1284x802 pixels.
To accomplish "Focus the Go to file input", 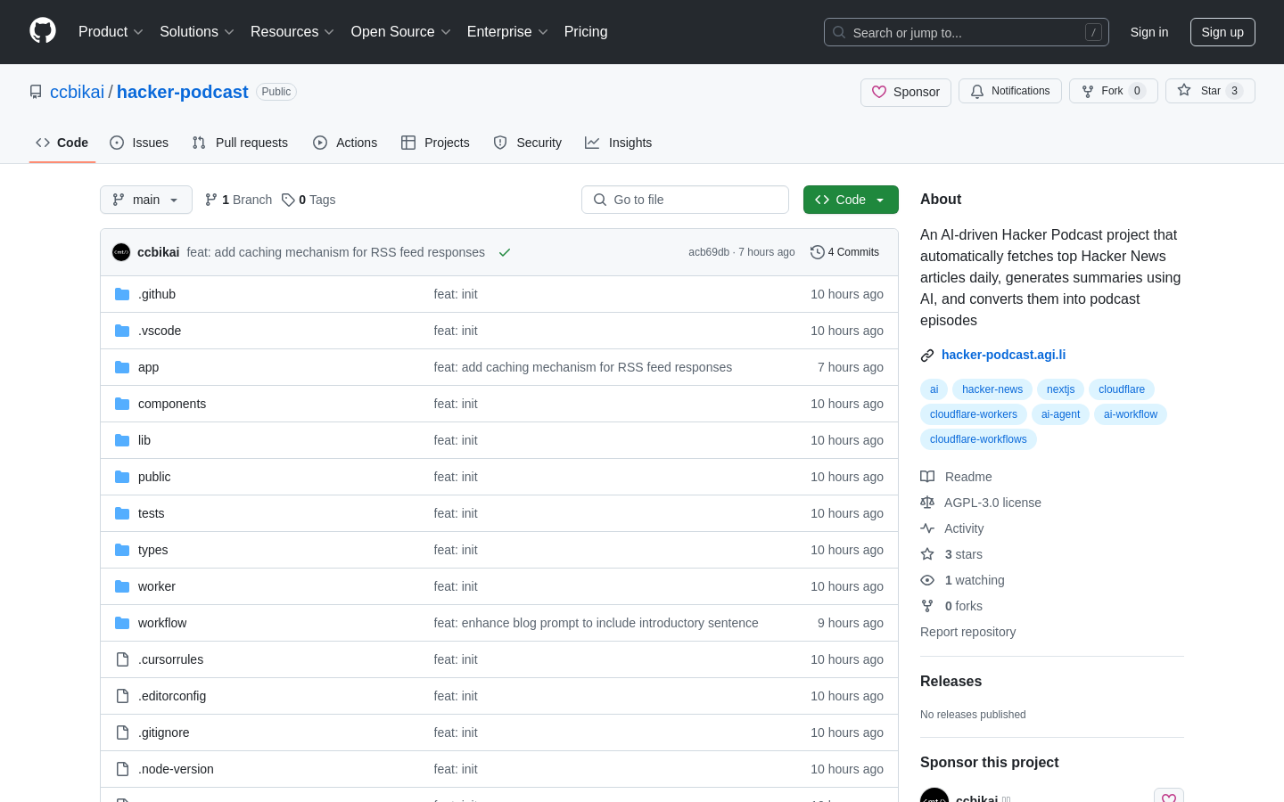I will 685,200.
